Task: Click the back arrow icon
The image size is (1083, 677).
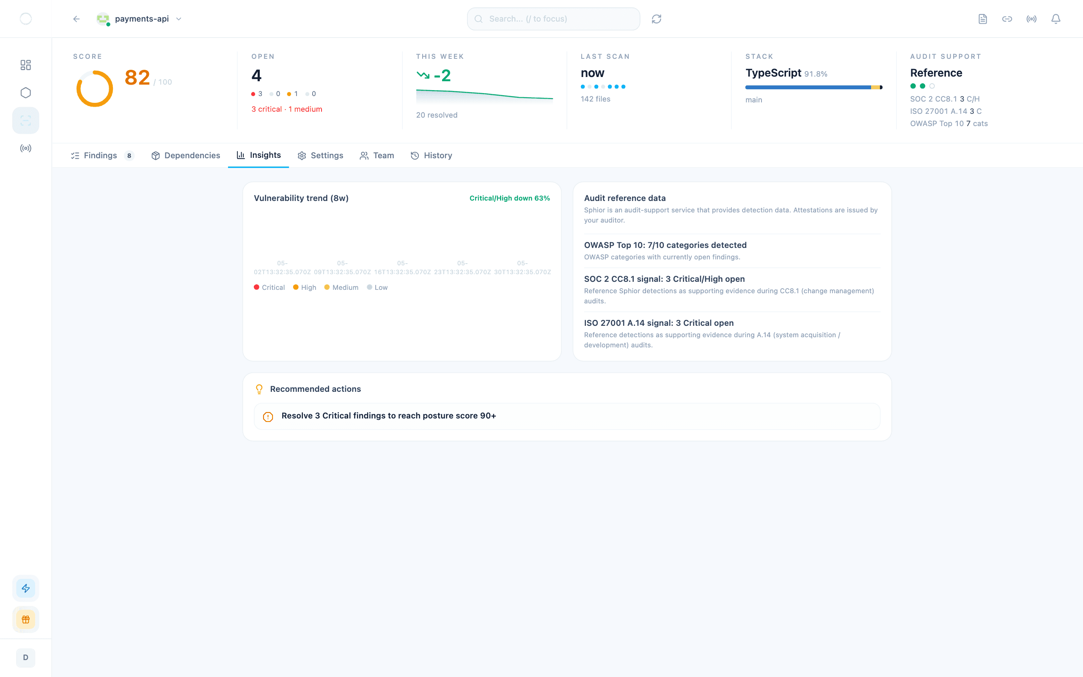Action: click(x=77, y=19)
